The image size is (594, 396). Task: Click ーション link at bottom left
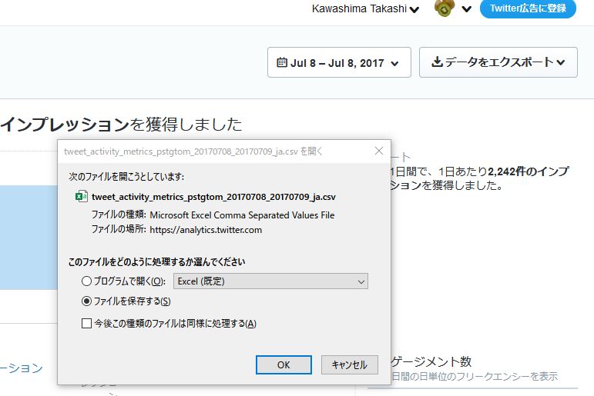click(22, 368)
